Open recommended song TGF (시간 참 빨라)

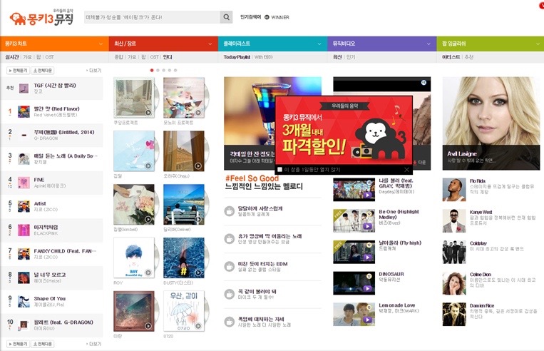pos(55,85)
